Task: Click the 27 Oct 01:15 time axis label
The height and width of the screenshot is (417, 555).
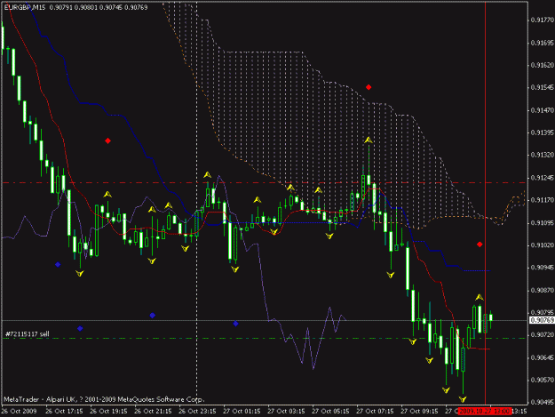Action: pos(242,412)
